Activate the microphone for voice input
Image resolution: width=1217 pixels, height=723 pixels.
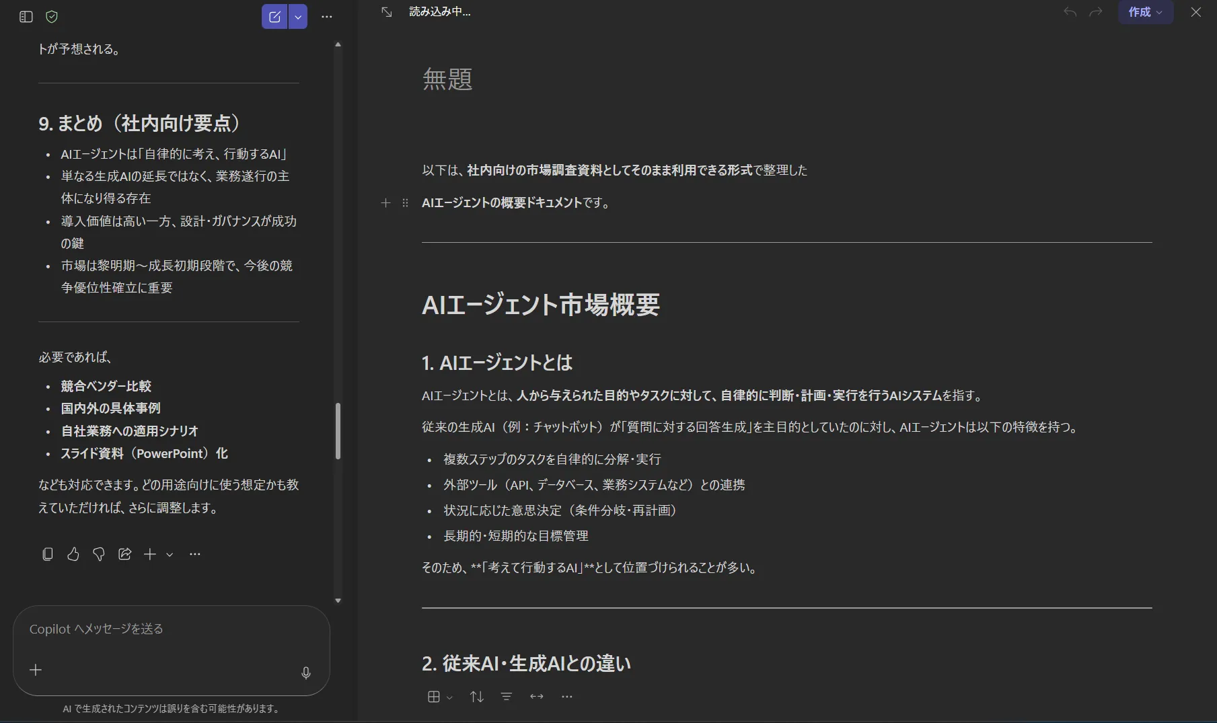[306, 673]
